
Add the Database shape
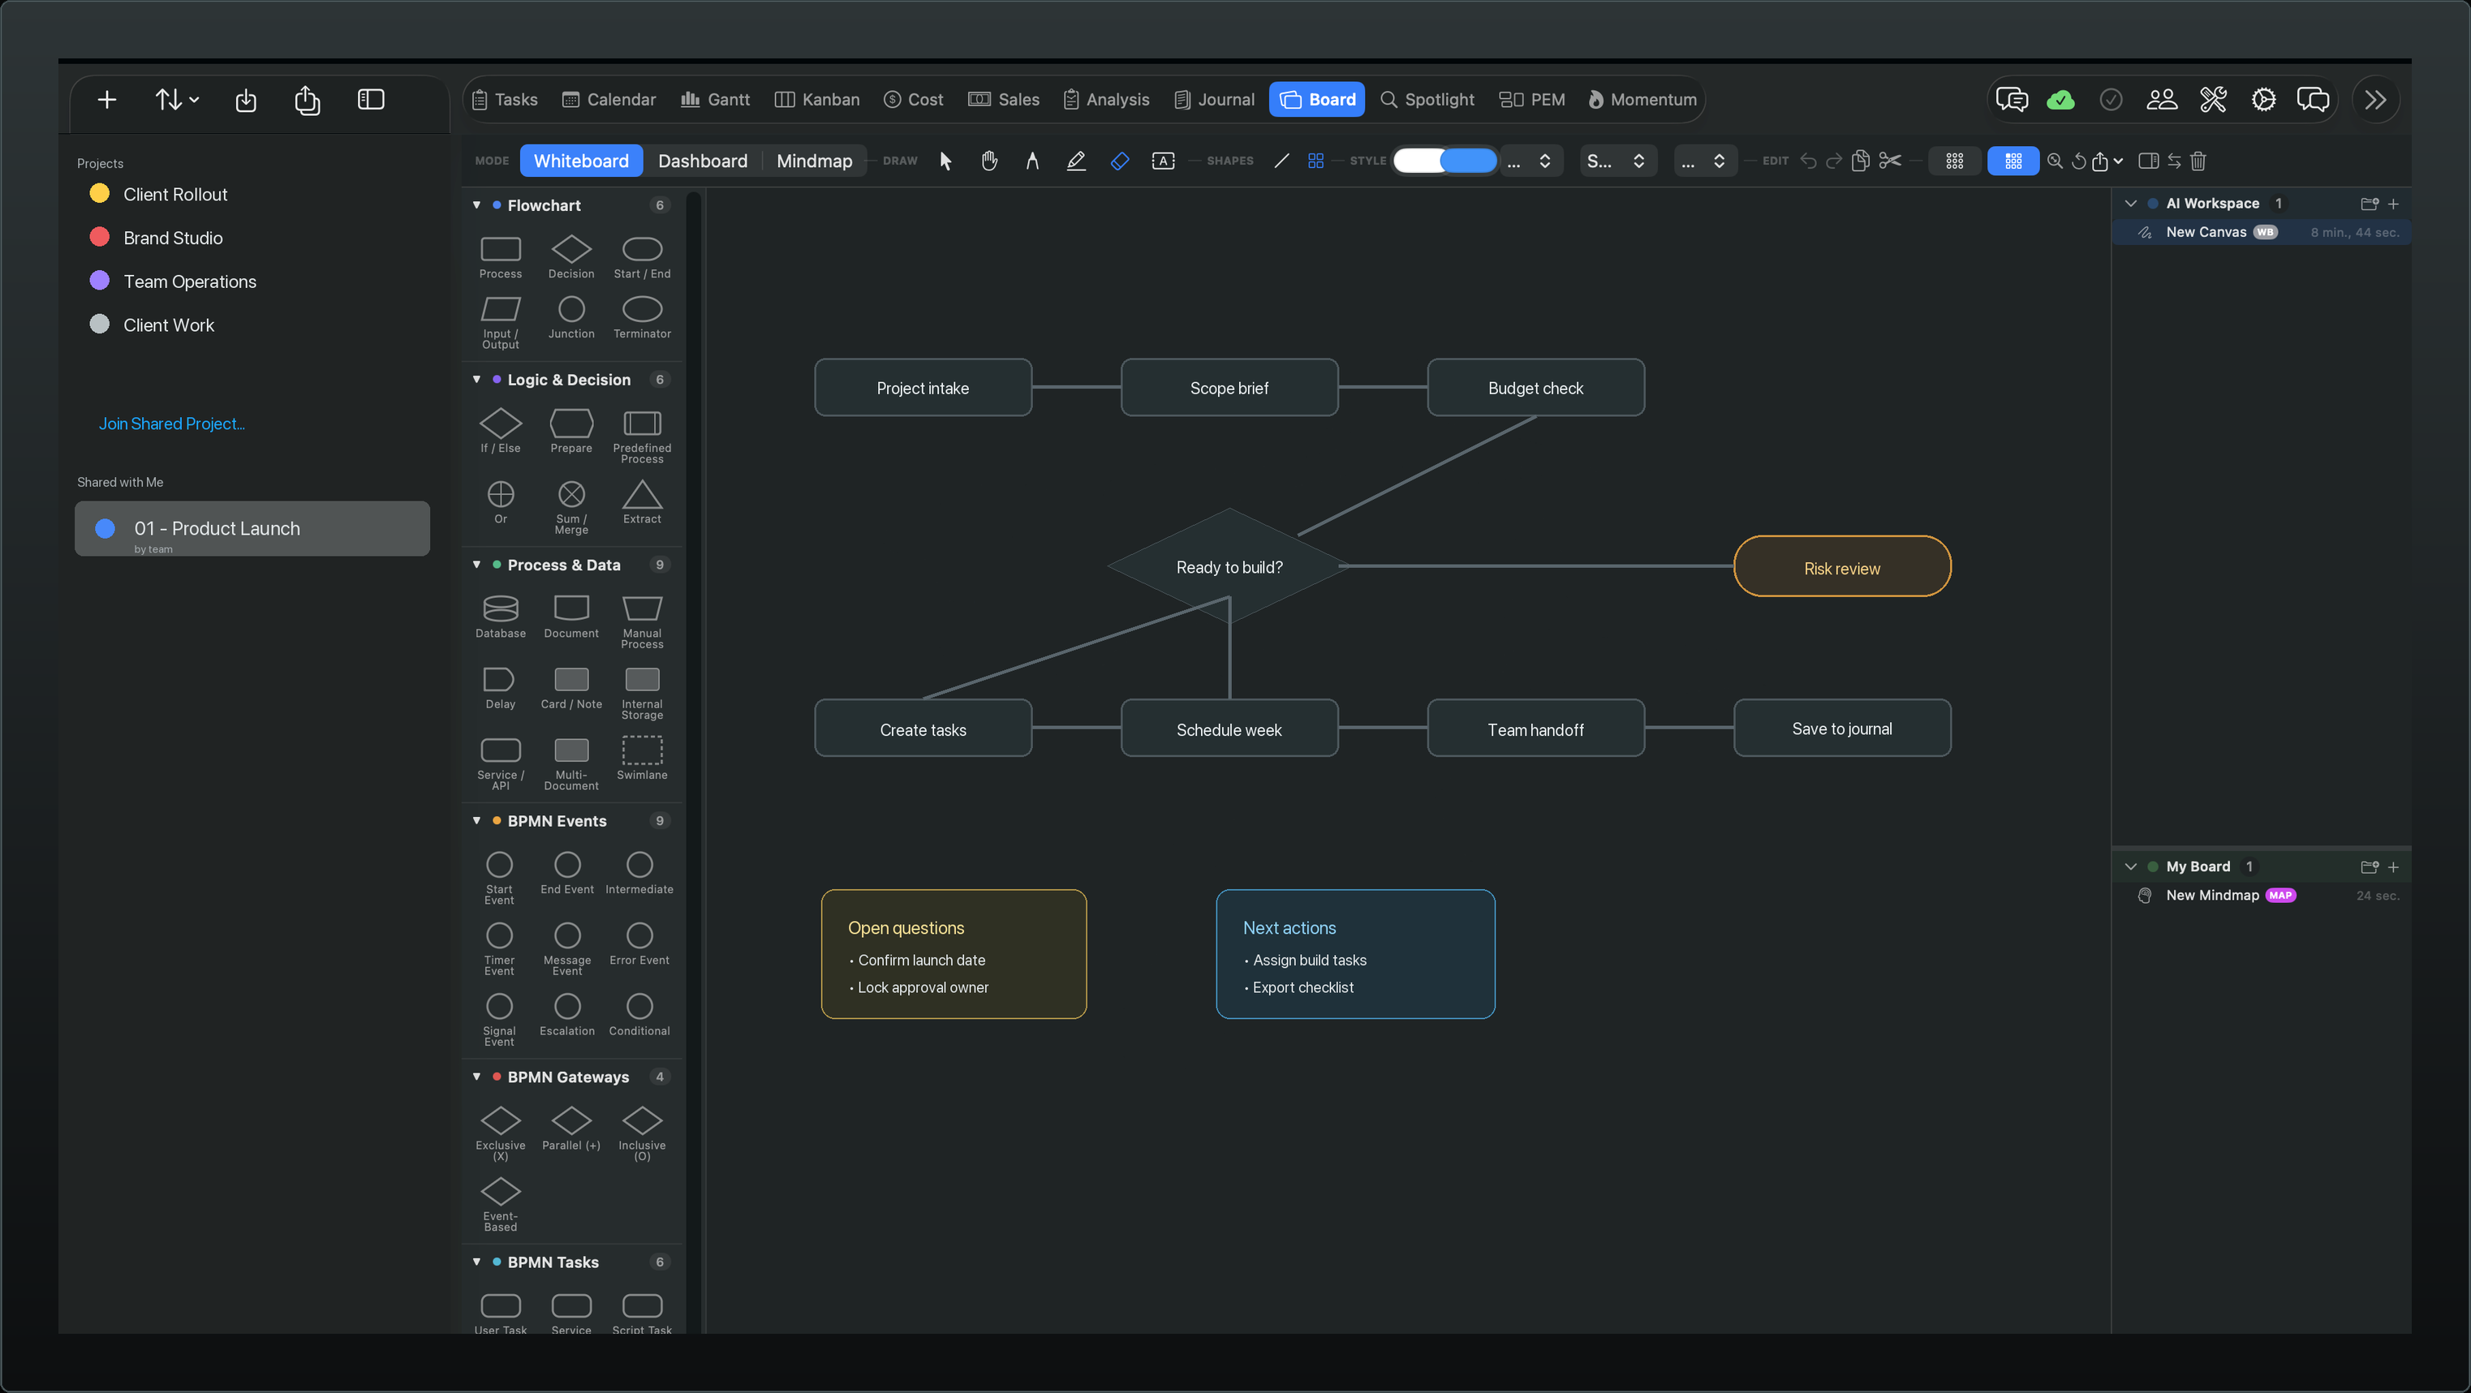pyautogui.click(x=501, y=616)
